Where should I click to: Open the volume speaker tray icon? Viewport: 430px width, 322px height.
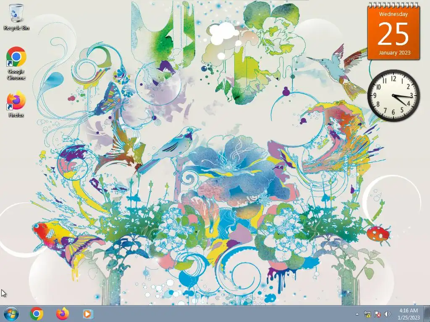(x=387, y=314)
